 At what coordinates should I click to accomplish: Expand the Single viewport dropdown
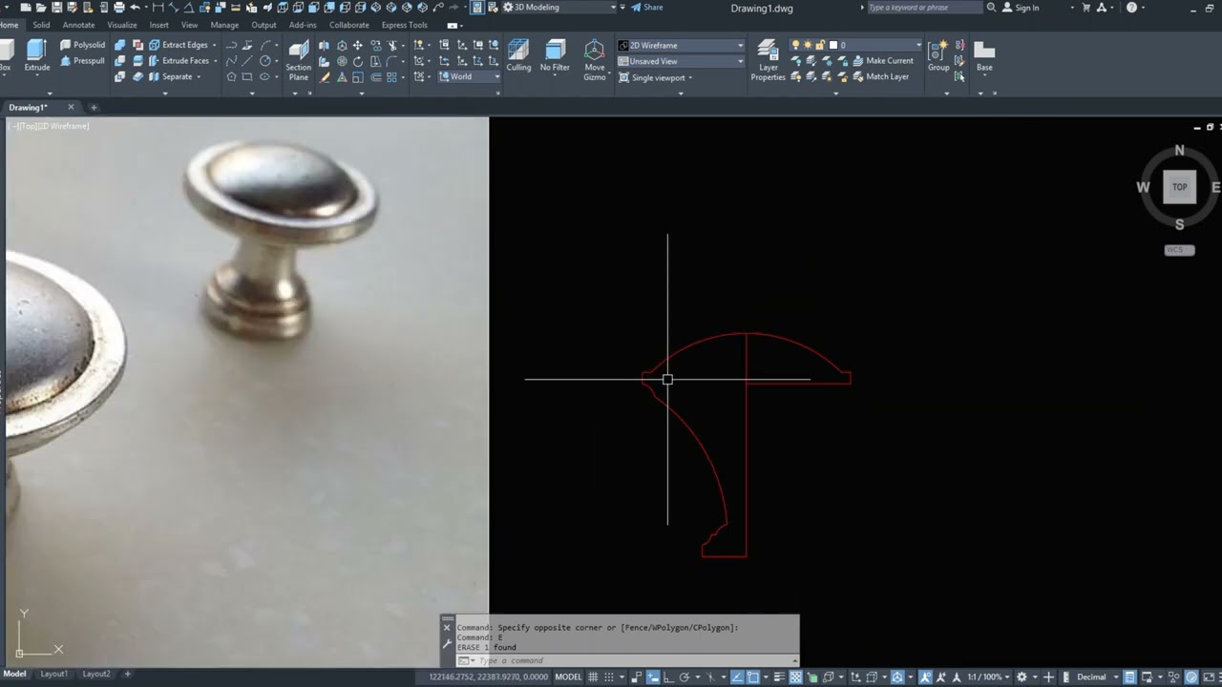pos(656,77)
